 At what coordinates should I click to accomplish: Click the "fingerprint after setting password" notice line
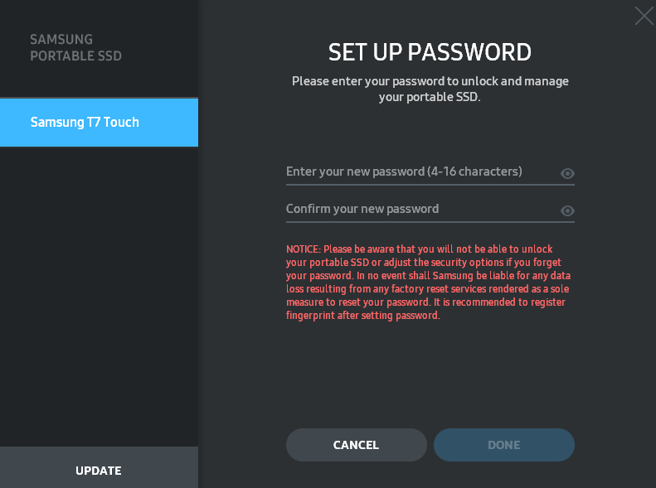tap(362, 316)
